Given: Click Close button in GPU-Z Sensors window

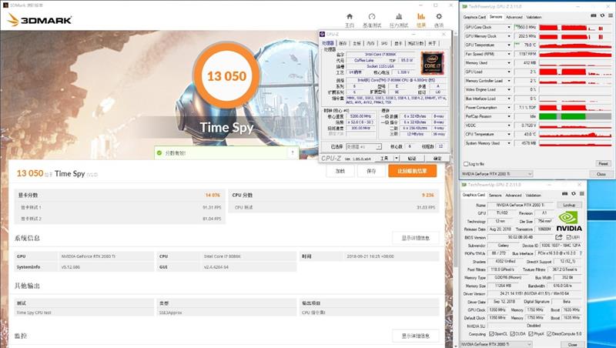Looking at the screenshot, I should click(x=601, y=174).
